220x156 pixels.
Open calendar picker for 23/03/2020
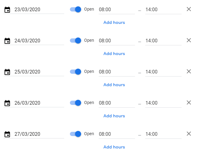tap(7, 10)
